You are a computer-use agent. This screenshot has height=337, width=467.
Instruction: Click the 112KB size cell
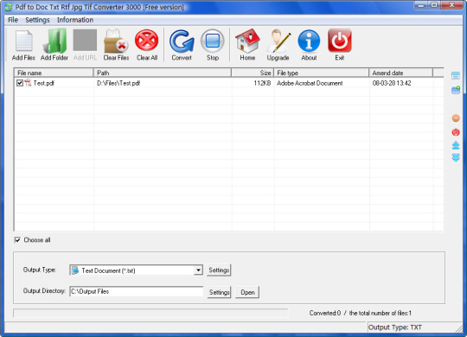coord(262,83)
